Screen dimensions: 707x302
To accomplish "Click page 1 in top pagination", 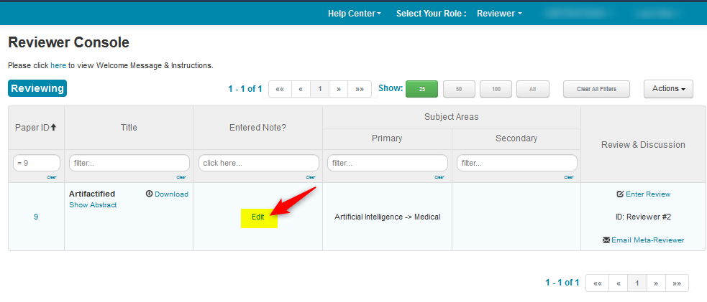I will click(319, 89).
